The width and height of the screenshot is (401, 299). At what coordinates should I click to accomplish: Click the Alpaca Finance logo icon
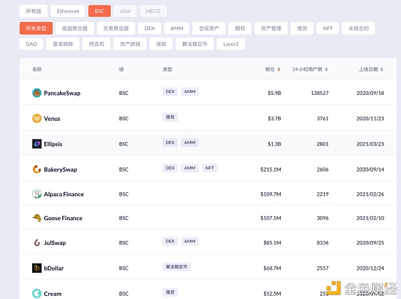tap(37, 194)
